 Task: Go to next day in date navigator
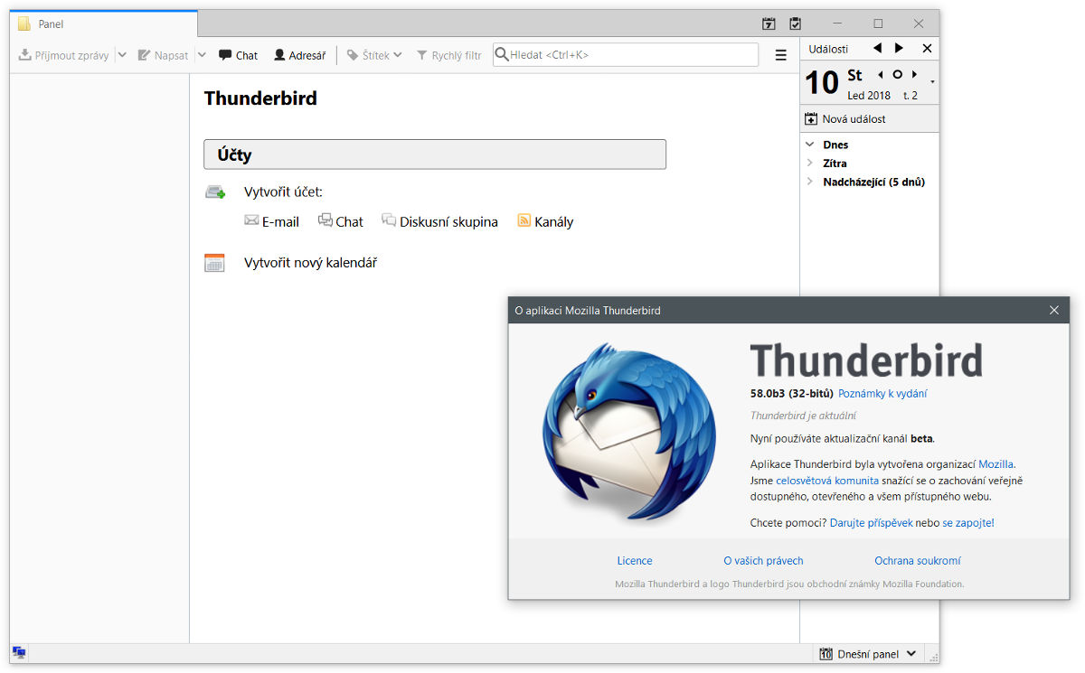click(x=915, y=75)
